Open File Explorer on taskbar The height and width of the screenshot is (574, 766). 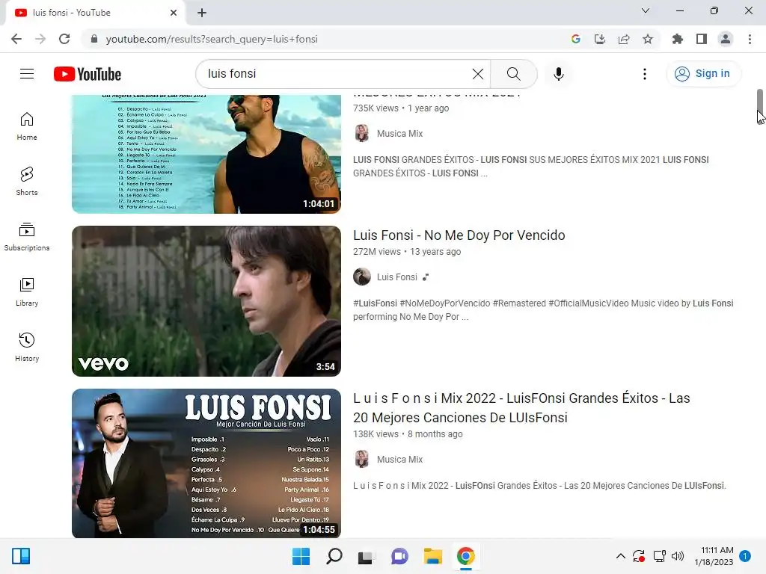pyautogui.click(x=433, y=556)
